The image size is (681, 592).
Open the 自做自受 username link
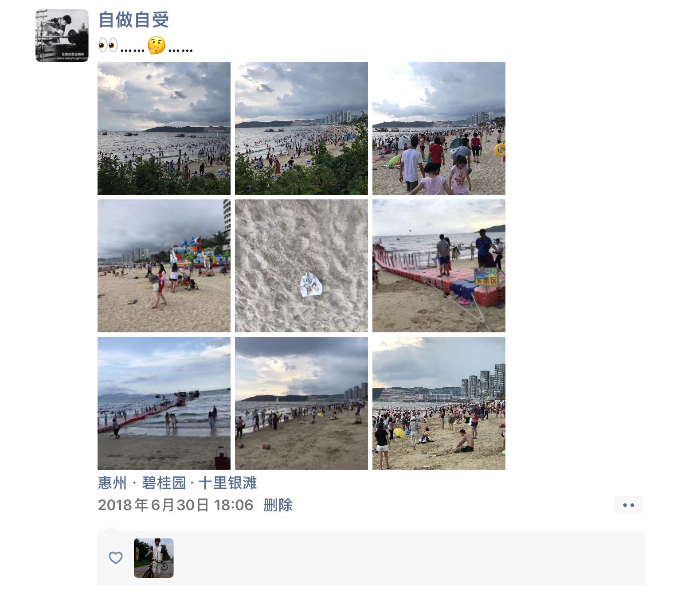(133, 19)
